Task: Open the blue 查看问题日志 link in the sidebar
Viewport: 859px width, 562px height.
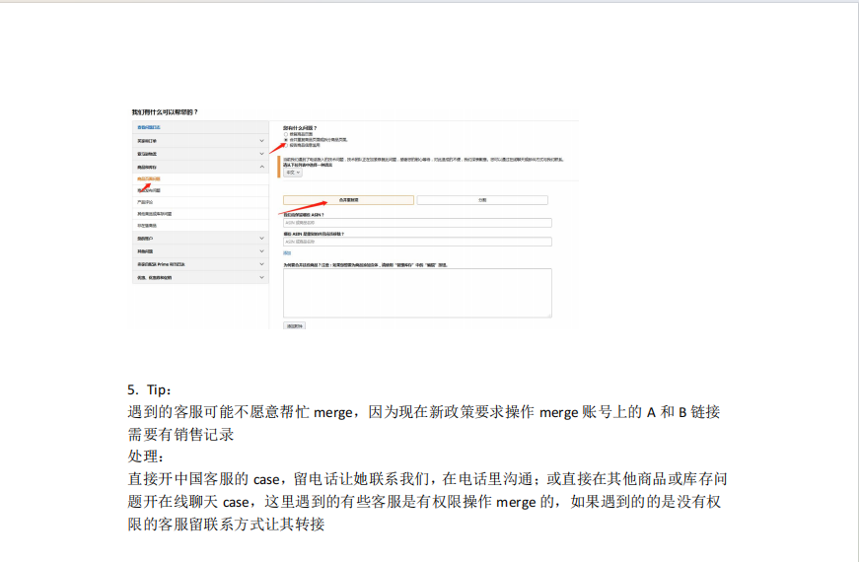Action: tap(149, 127)
